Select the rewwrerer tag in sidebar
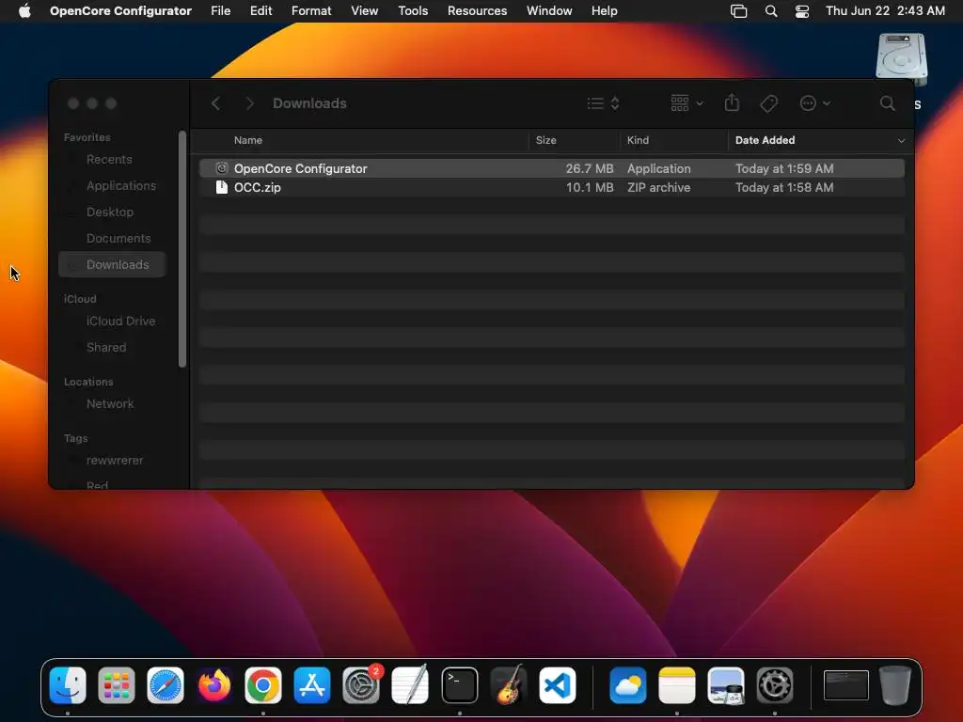This screenshot has height=722, width=963. [x=112, y=461]
